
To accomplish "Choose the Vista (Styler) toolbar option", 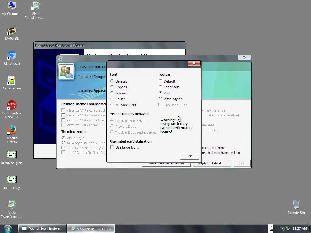I will (170, 99).
